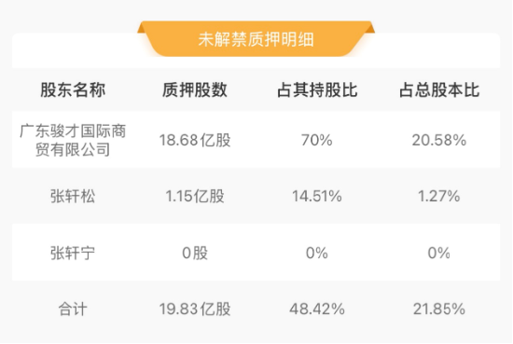
Task: Open shareholder 广东骏才国际商贸有限公司
Action: pos(73,140)
